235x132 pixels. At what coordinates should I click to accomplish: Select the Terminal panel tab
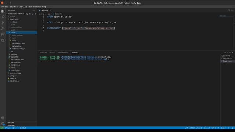click(75, 52)
